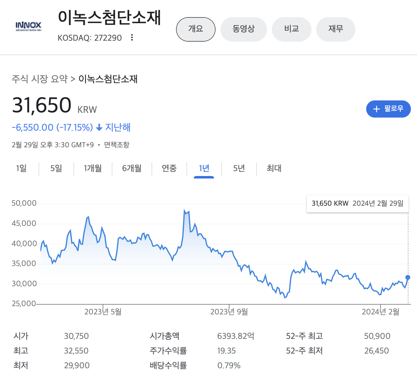
Task: Open the 동영상 videos tab
Action: point(244,29)
